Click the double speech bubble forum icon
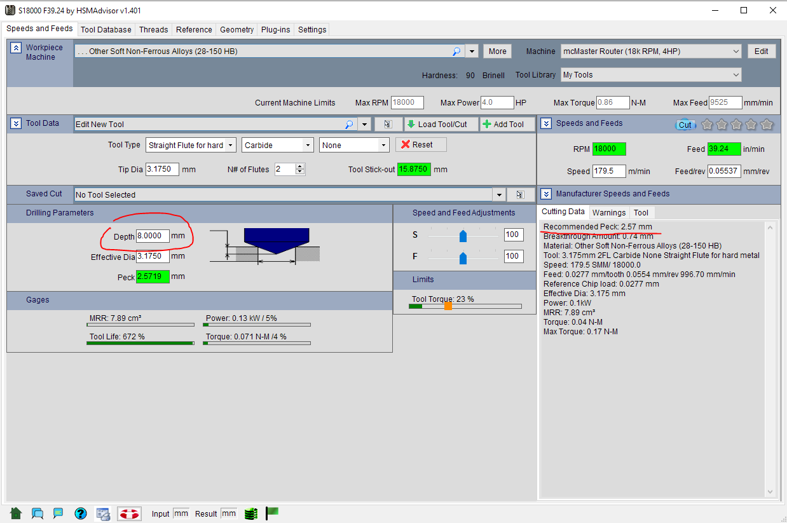787x523 pixels. tap(38, 513)
